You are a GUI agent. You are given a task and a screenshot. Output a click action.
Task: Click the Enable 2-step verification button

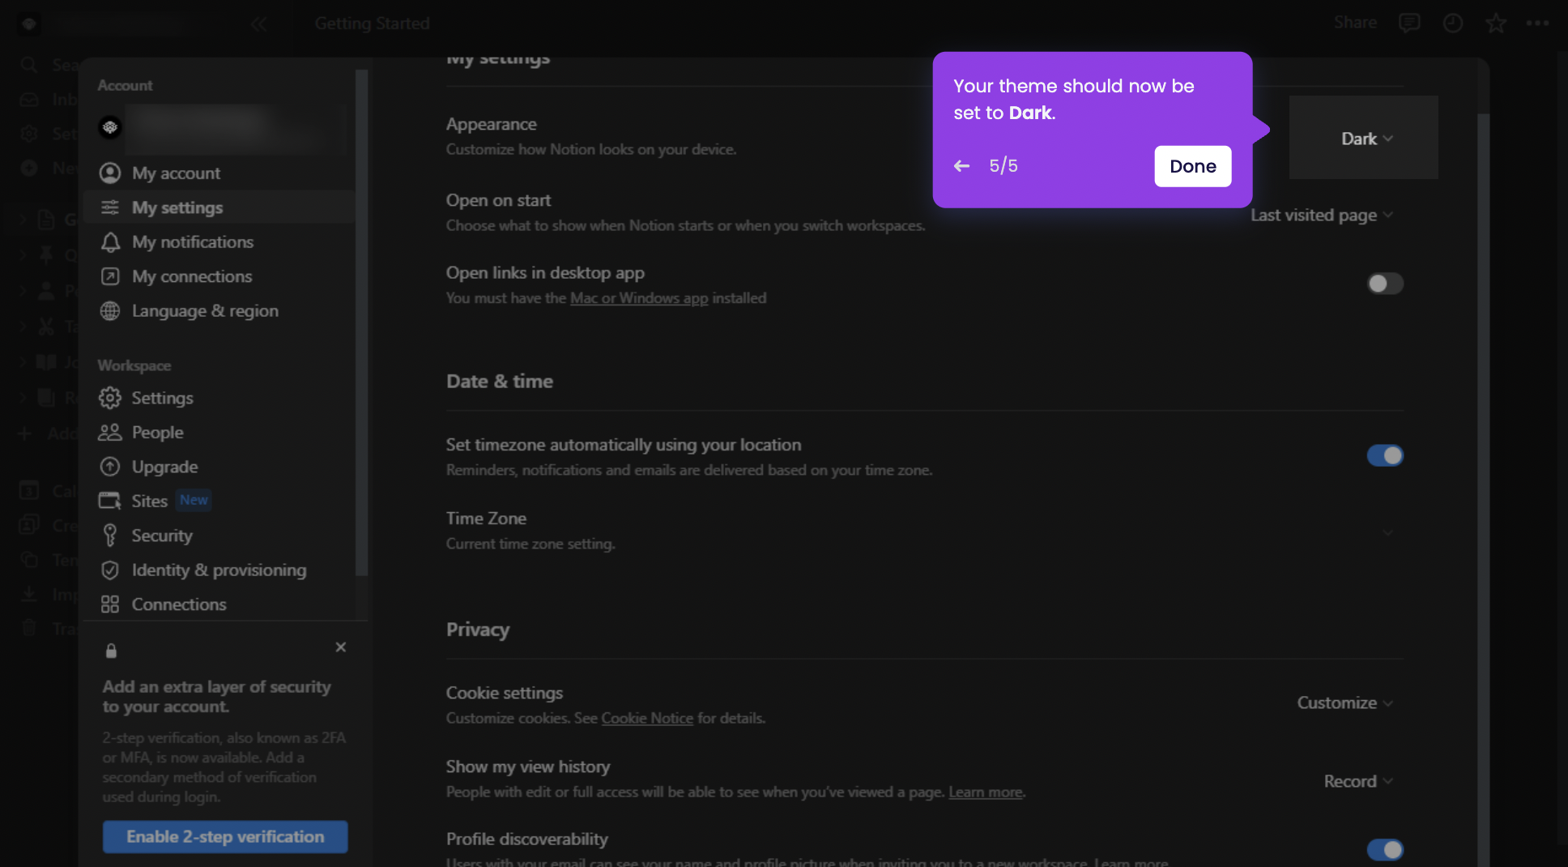point(224,836)
